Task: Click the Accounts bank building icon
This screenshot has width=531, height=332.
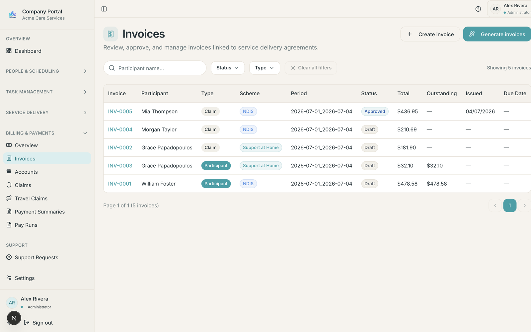Action: tap(9, 172)
